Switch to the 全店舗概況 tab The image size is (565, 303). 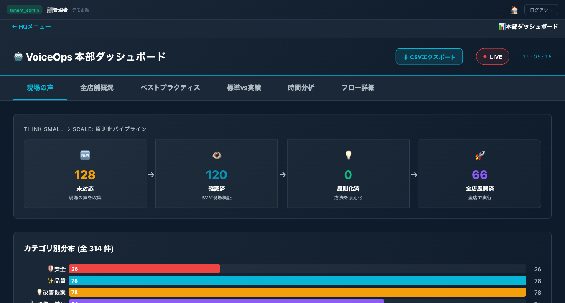point(97,88)
